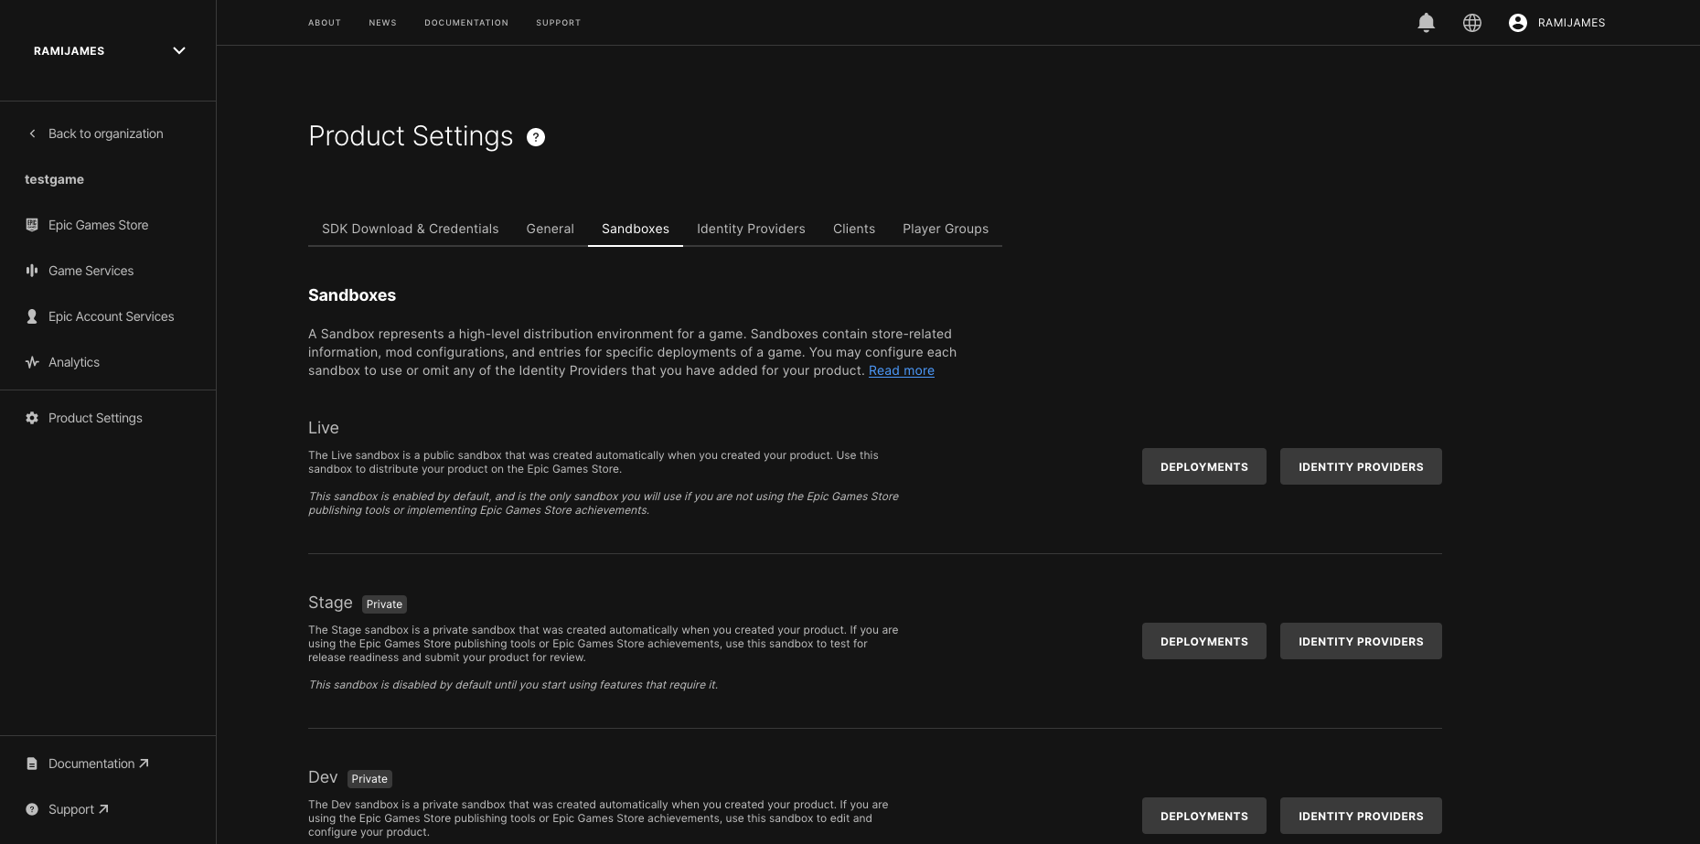Click the RAMIJAMES username in header
Screen dimensions: 1700x844
[1571, 23]
